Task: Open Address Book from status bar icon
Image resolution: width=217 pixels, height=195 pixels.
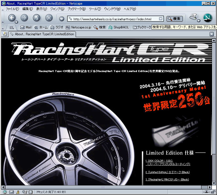Action: [31, 192]
